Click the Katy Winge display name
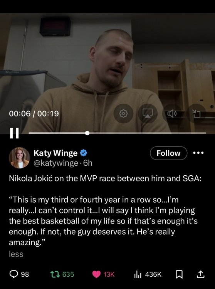Image resolution: width=215 pixels, height=289 pixels. (55, 153)
